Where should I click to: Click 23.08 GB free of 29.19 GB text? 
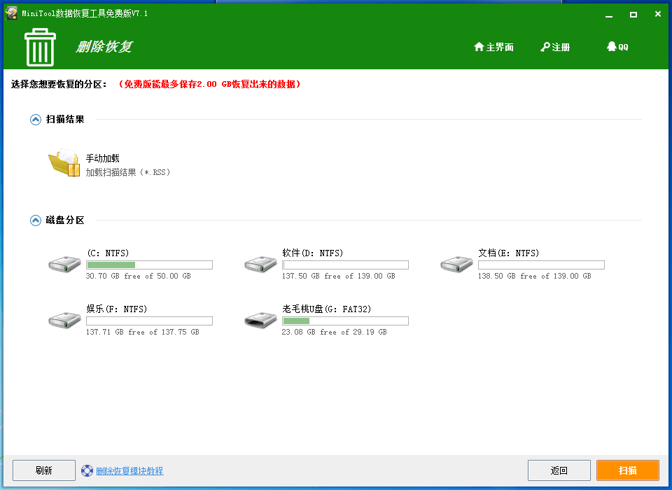(x=335, y=332)
